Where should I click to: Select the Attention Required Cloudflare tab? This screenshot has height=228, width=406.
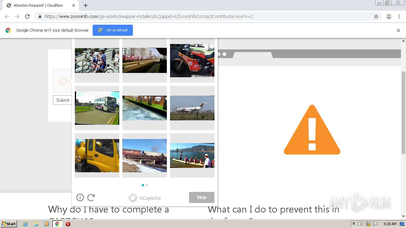(x=41, y=5)
